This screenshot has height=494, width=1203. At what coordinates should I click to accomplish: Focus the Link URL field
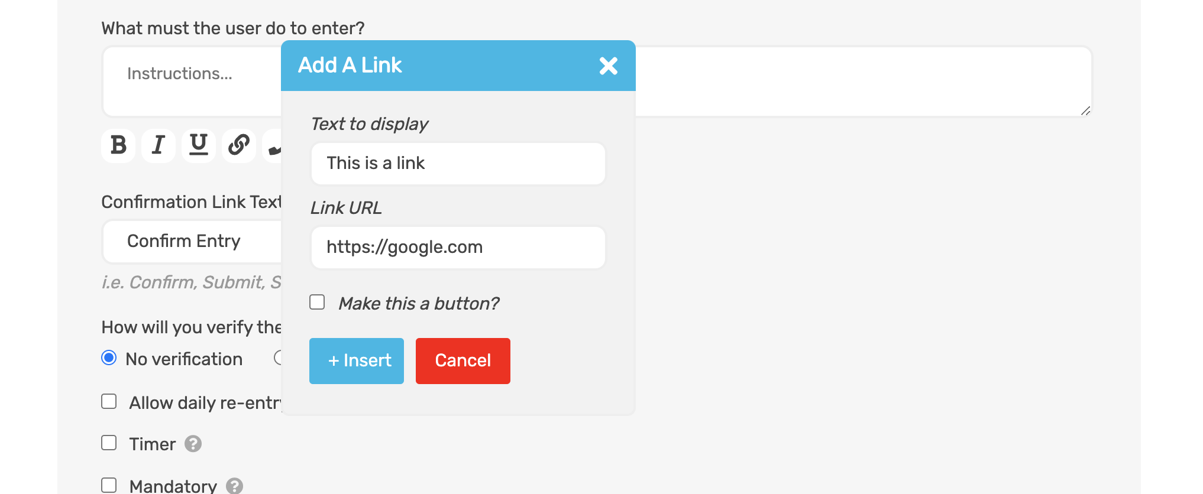tap(458, 248)
